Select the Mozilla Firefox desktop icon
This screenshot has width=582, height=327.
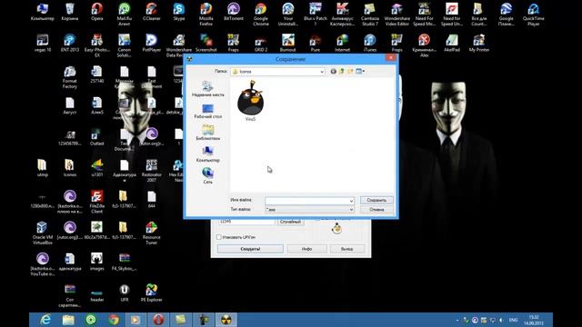(206, 15)
